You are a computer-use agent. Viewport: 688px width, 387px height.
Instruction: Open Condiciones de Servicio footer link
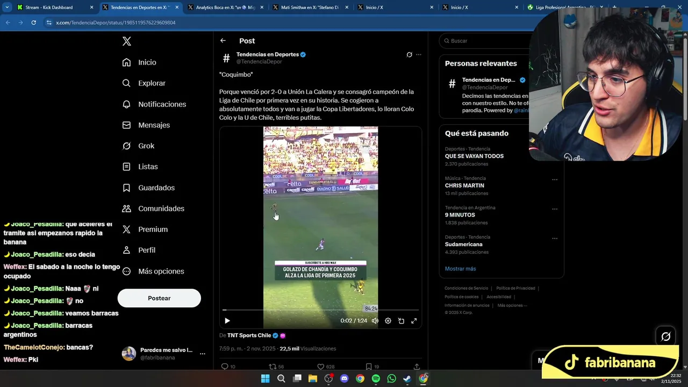(466, 288)
